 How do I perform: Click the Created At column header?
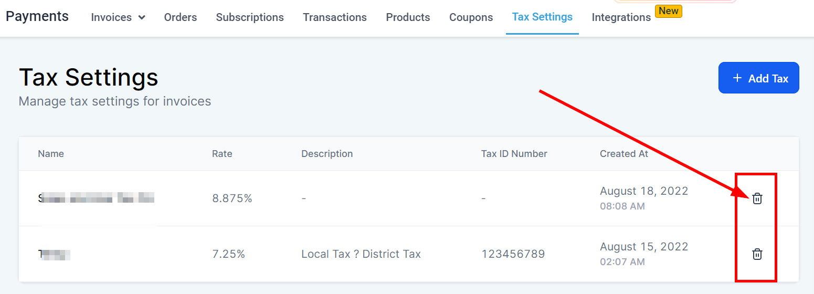(624, 154)
